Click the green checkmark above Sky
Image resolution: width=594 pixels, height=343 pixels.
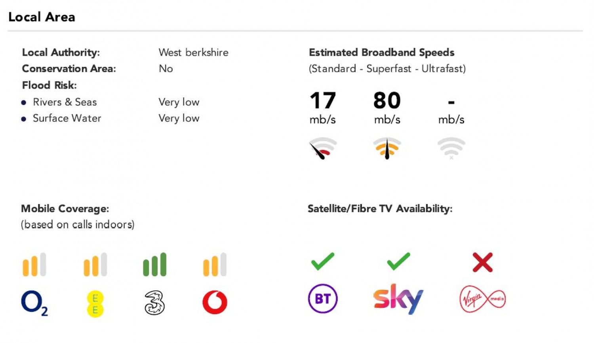point(398,262)
